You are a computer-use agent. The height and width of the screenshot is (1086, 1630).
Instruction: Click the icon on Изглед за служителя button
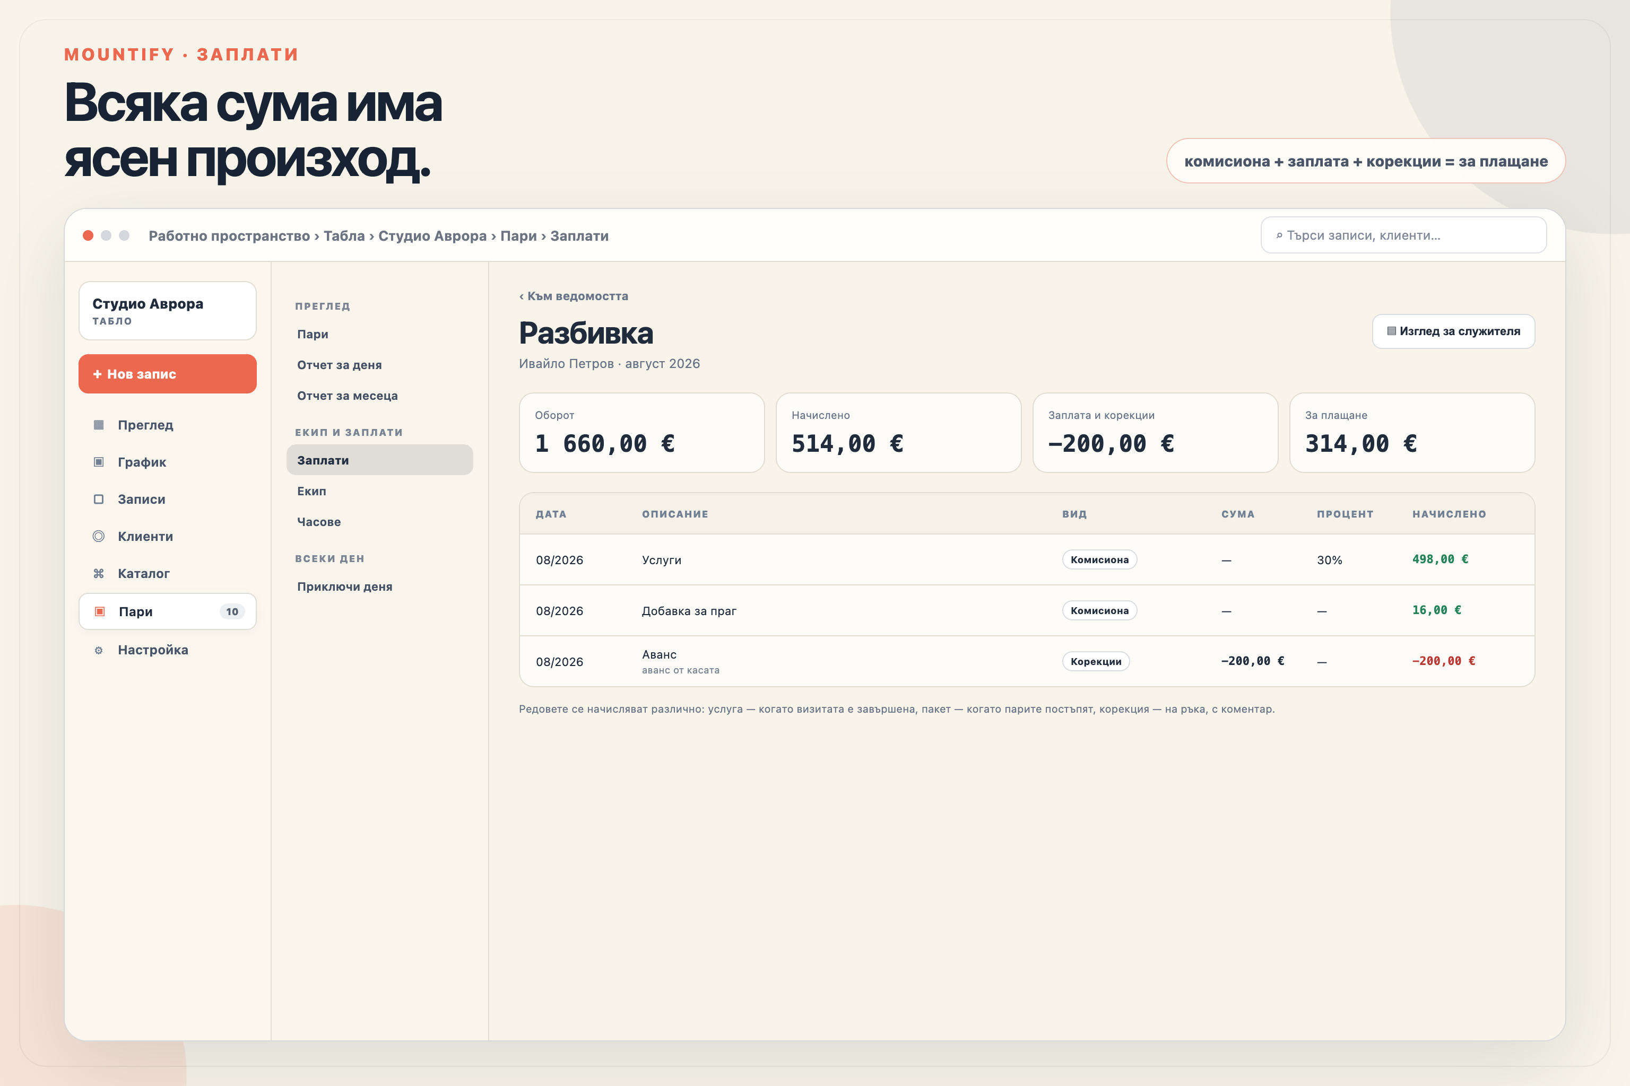pos(1391,331)
